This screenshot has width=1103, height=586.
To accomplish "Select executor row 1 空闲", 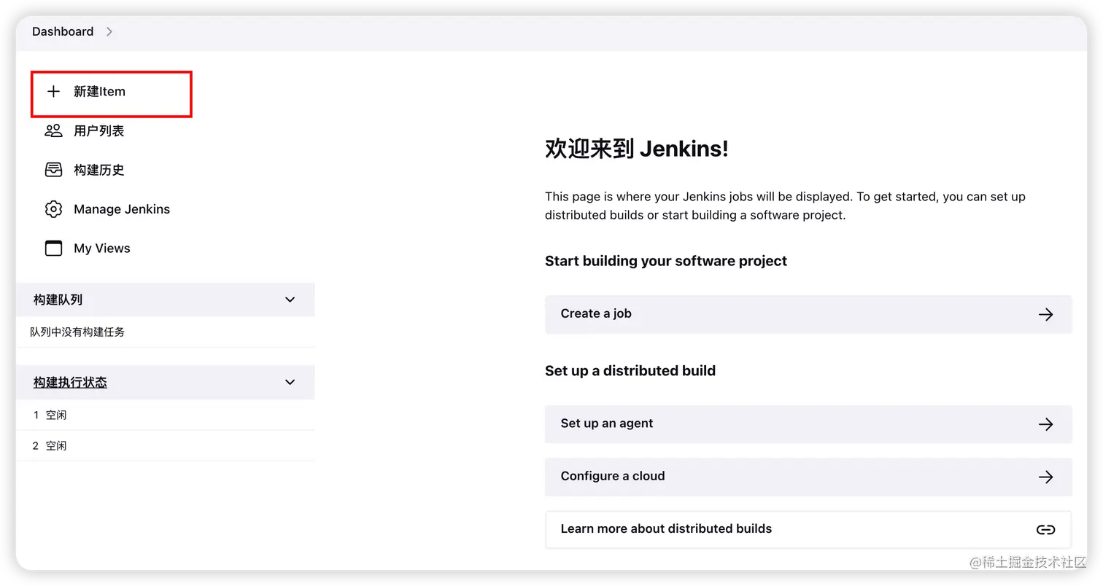I will [x=166, y=415].
